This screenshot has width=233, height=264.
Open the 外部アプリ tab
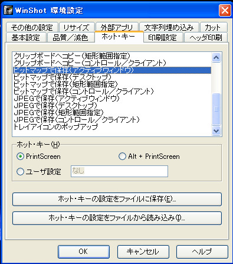117,27
